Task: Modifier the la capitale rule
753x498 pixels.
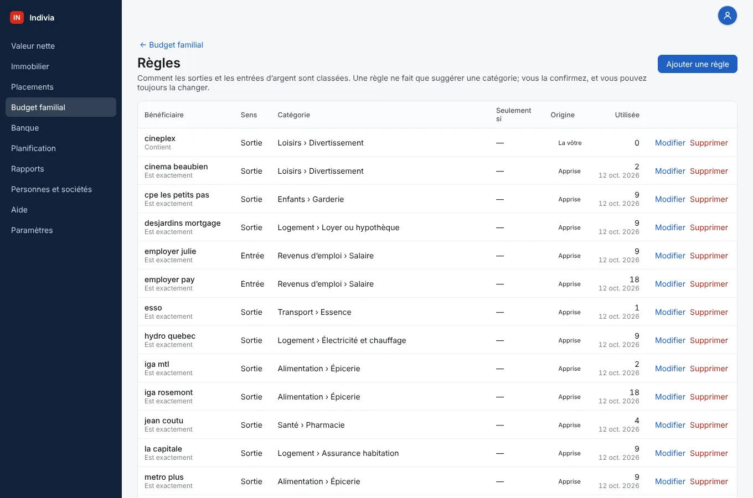Action: coord(670,453)
